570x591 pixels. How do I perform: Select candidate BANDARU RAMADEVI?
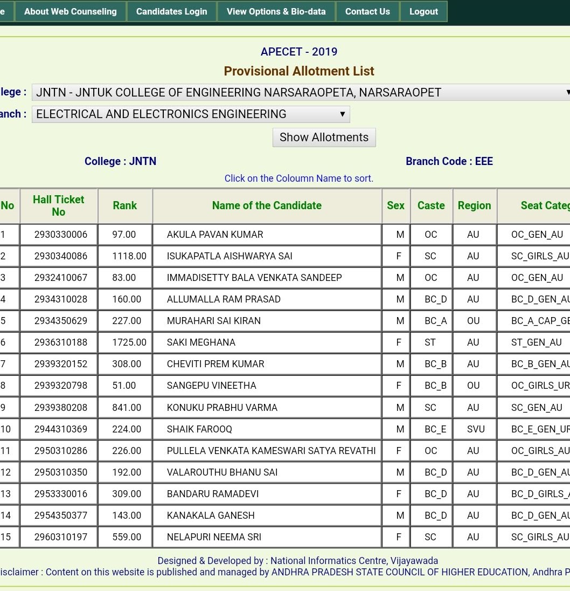(213, 494)
